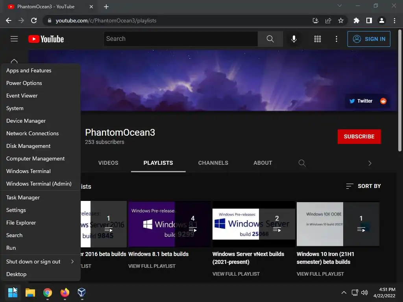
Task: Switch to the VIDEOS tab
Action: click(108, 163)
